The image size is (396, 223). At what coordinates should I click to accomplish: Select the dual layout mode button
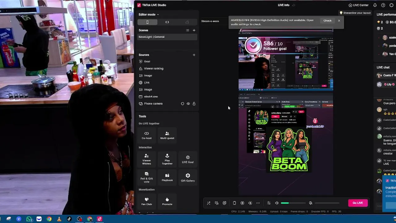pos(187,22)
